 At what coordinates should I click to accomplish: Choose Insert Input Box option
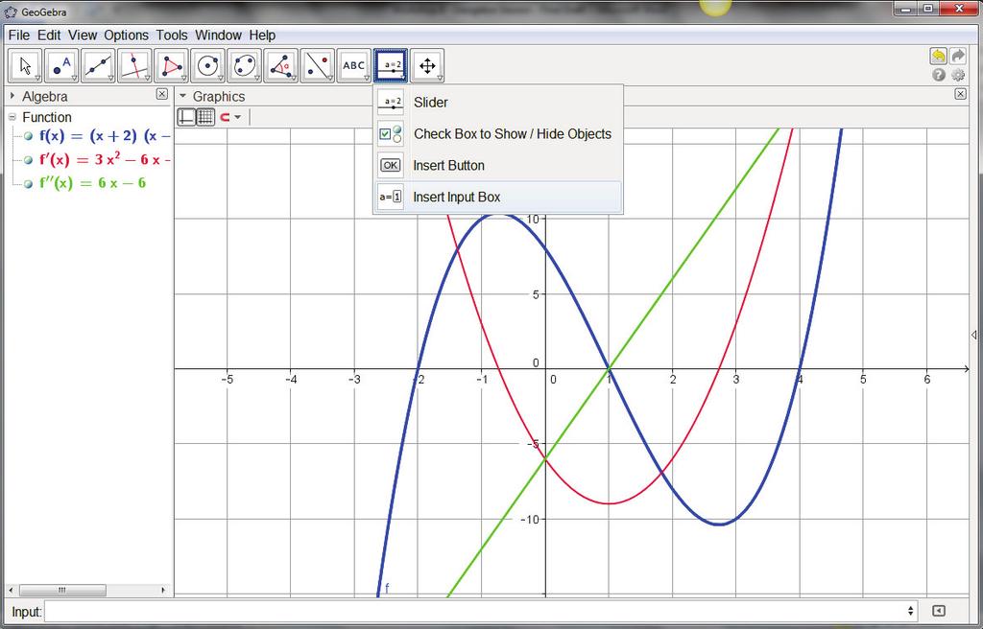[497, 197]
